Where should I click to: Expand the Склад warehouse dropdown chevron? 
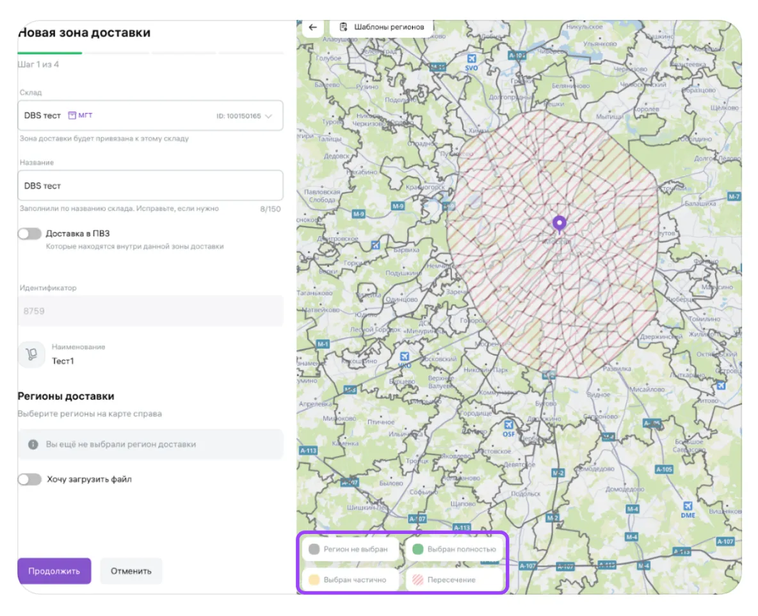click(x=269, y=116)
